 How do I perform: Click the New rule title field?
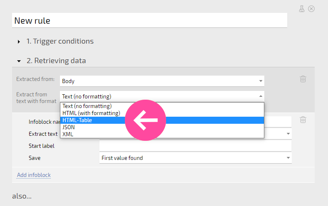pyautogui.click(x=149, y=20)
